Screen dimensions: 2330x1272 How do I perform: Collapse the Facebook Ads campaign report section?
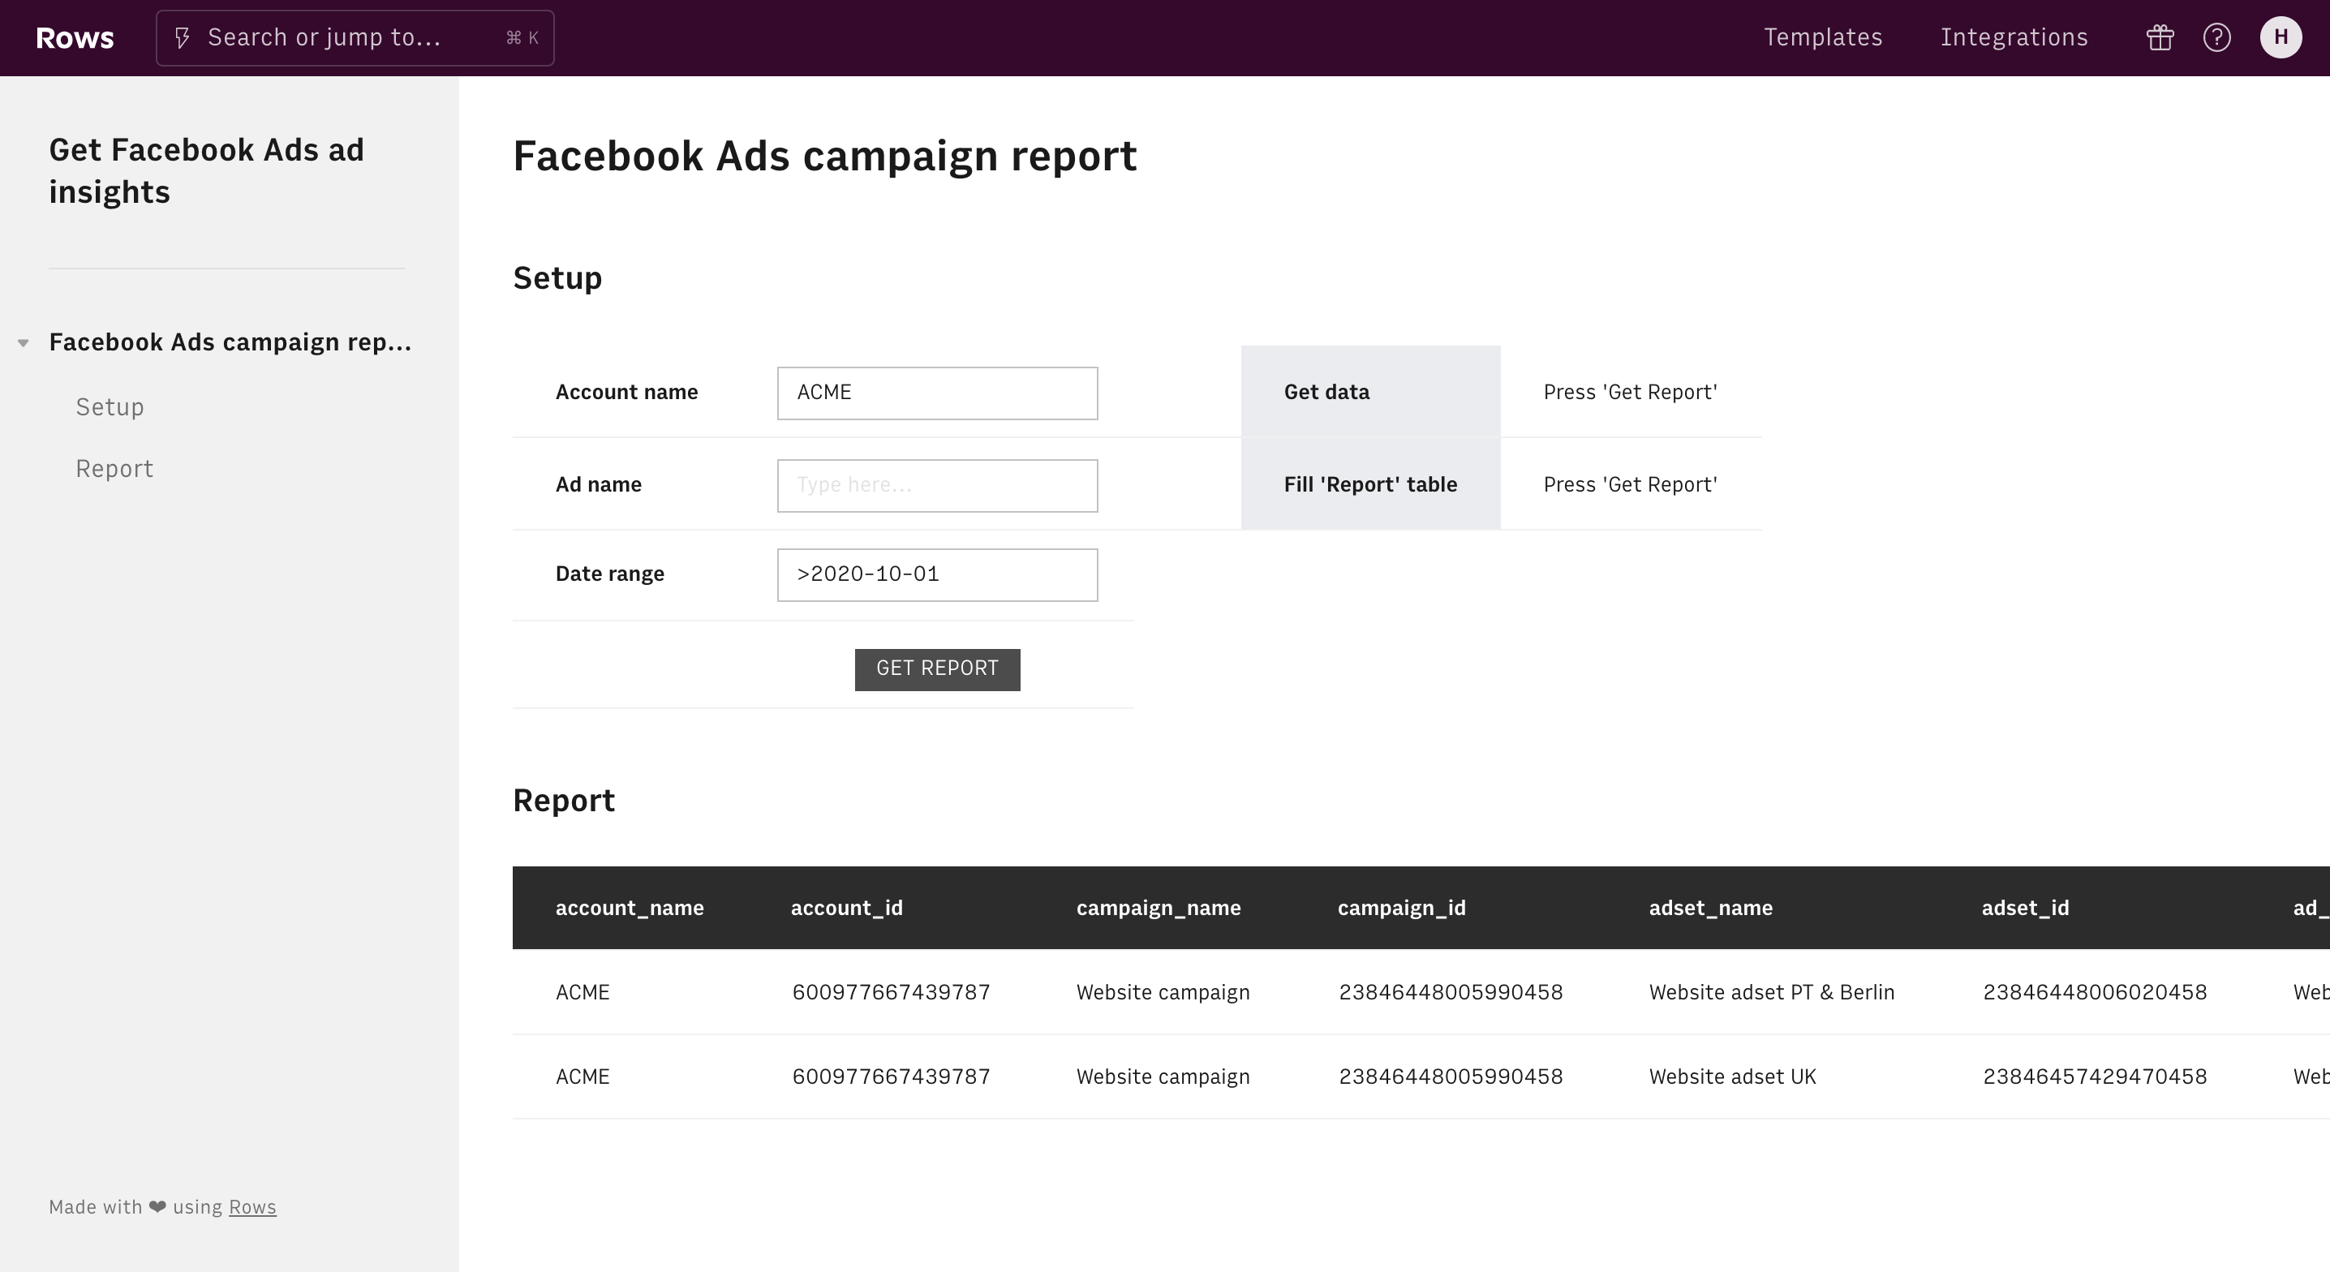coord(24,343)
